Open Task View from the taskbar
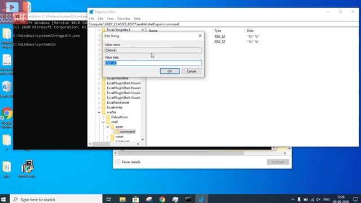 tap(109, 199)
